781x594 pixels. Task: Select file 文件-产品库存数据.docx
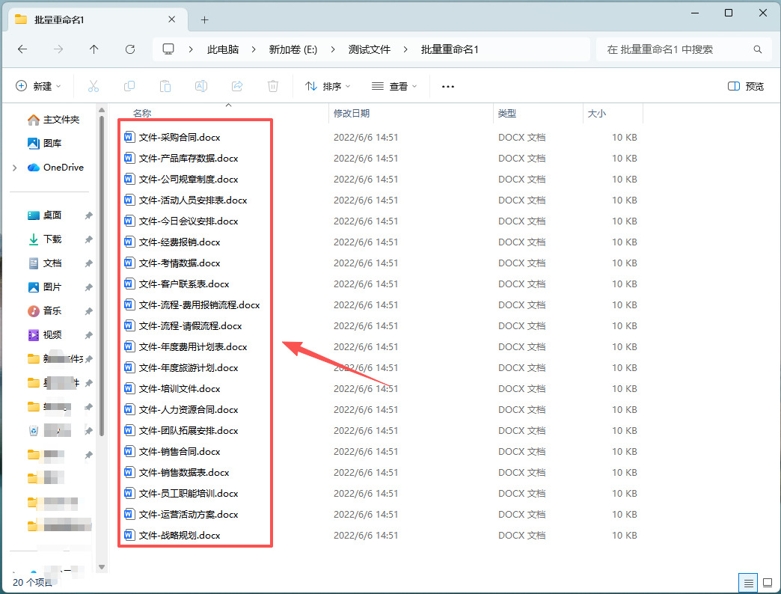pyautogui.click(x=181, y=159)
